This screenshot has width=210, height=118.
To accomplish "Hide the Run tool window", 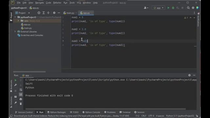I will 194,75.
